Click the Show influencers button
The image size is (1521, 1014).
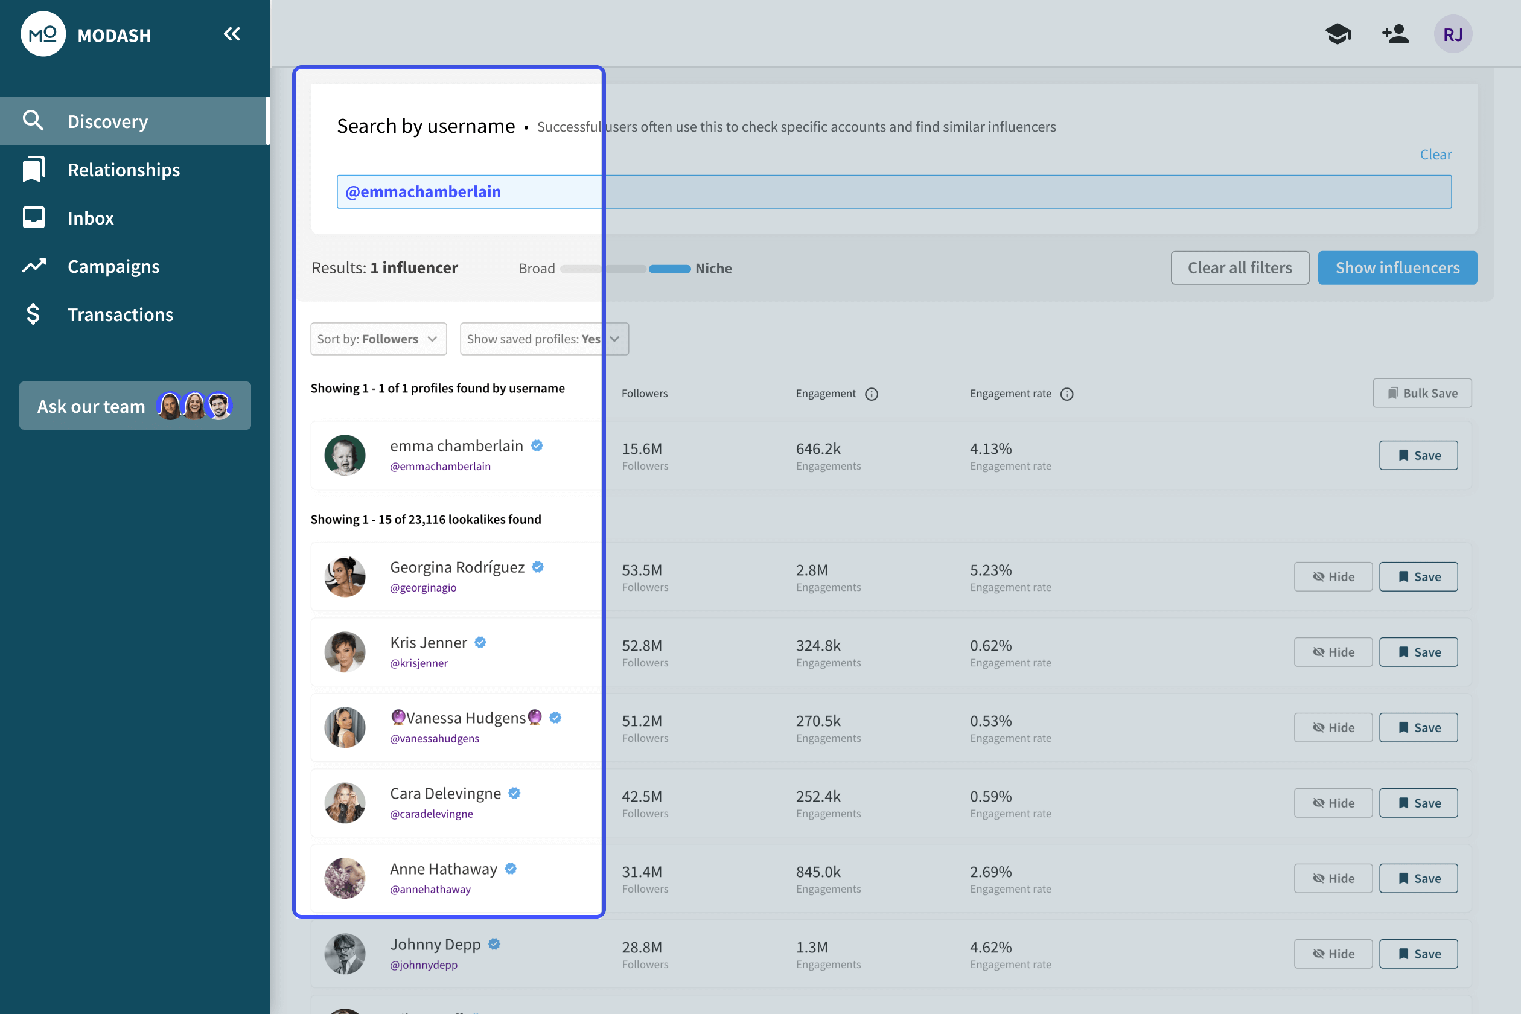[1397, 267]
